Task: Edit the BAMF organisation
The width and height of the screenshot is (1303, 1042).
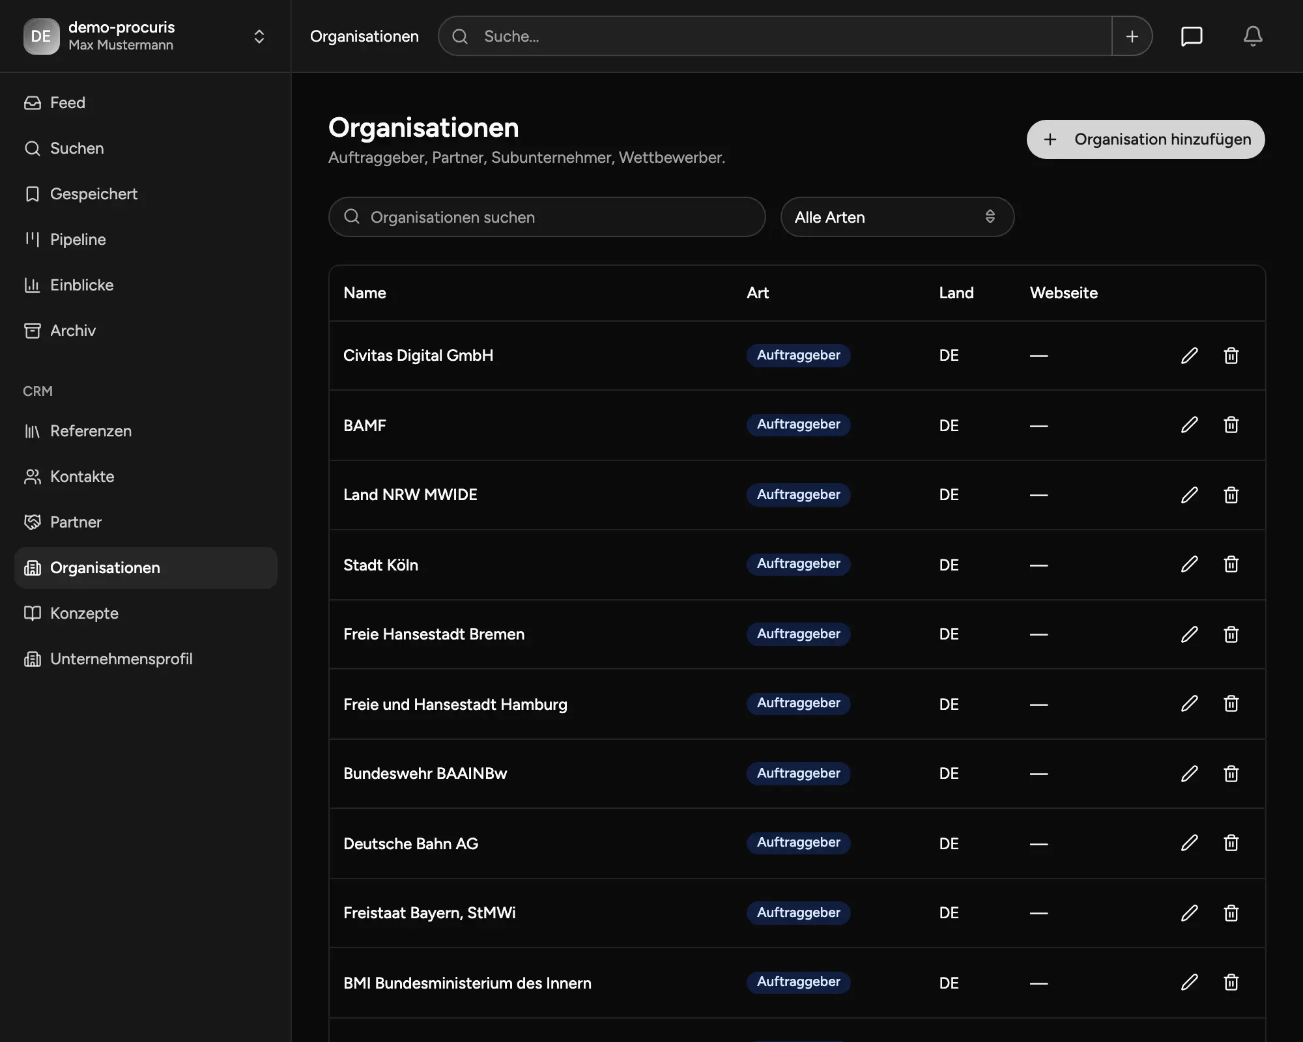Action: (1190, 425)
